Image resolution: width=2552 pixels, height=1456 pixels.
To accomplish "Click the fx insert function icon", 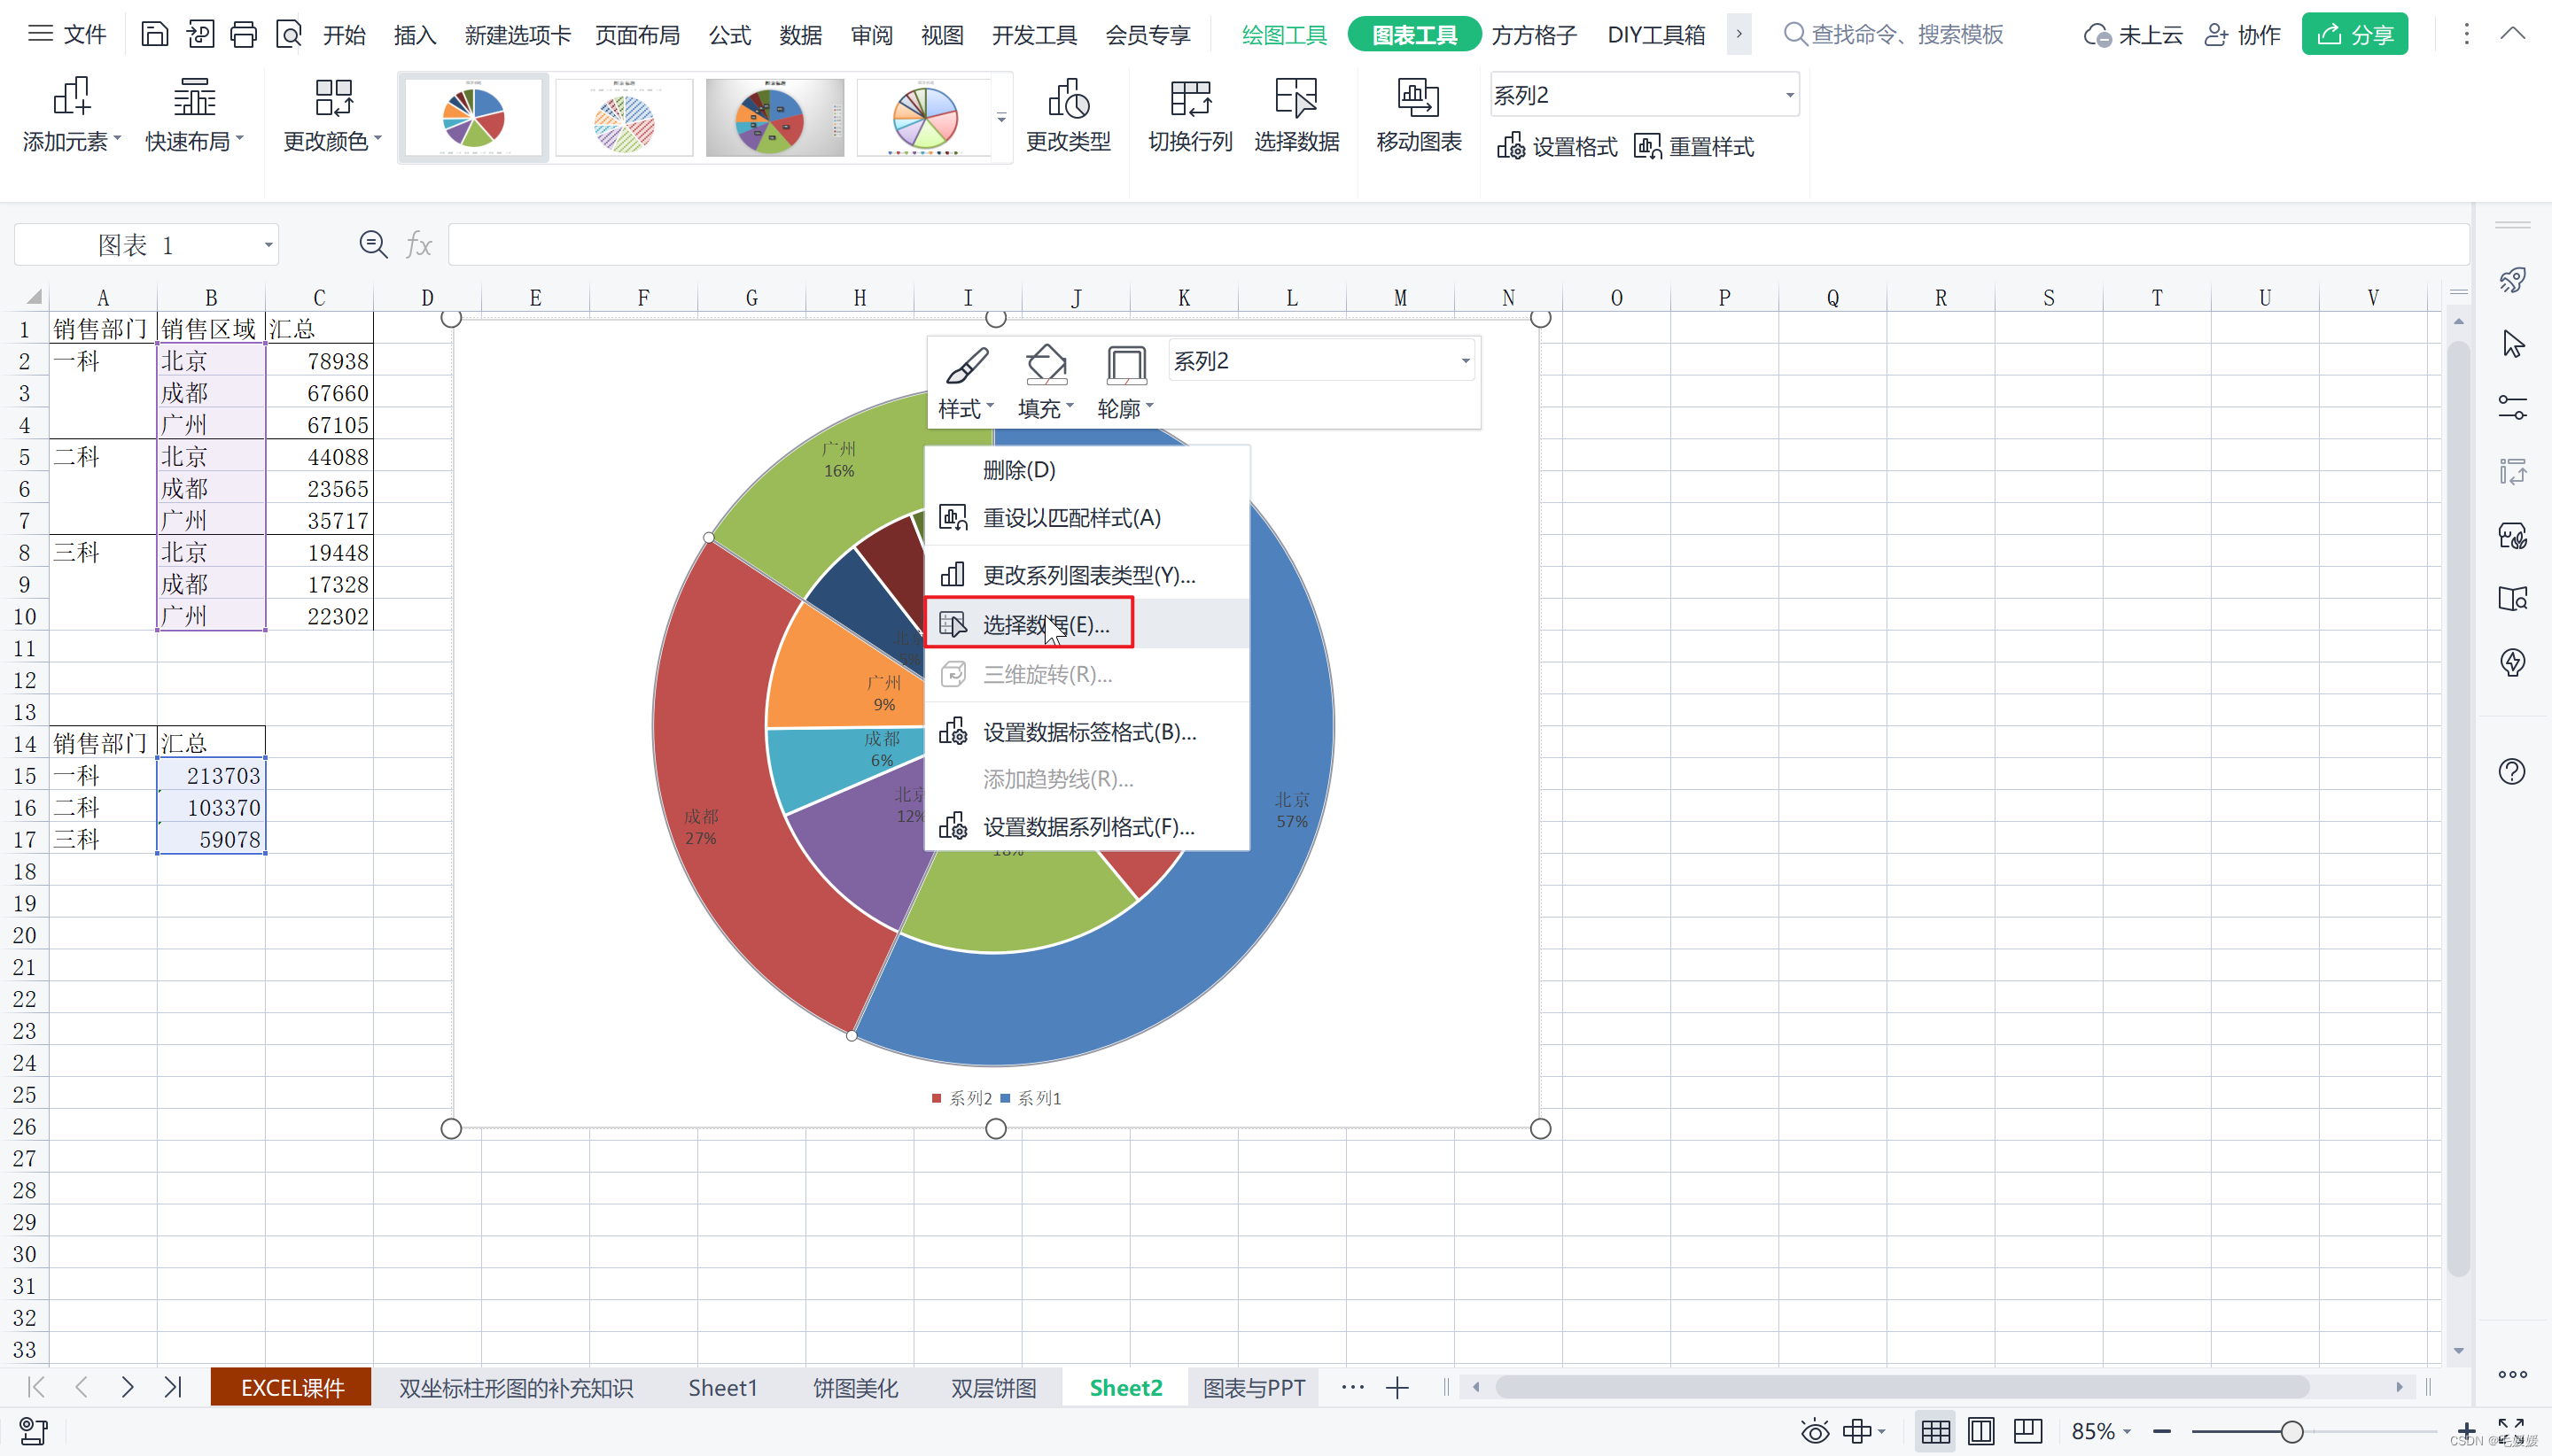I will click(418, 244).
